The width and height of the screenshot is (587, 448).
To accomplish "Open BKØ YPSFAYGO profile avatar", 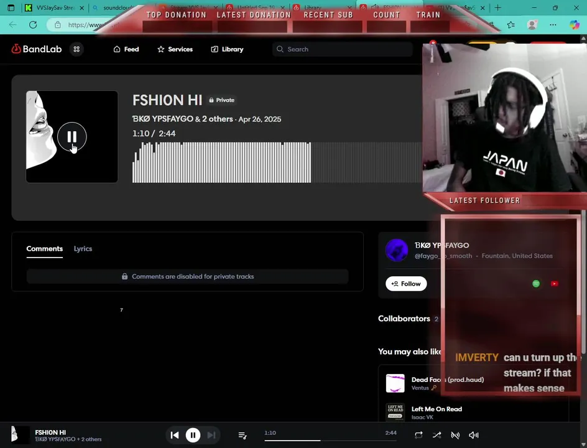I will 397,250.
